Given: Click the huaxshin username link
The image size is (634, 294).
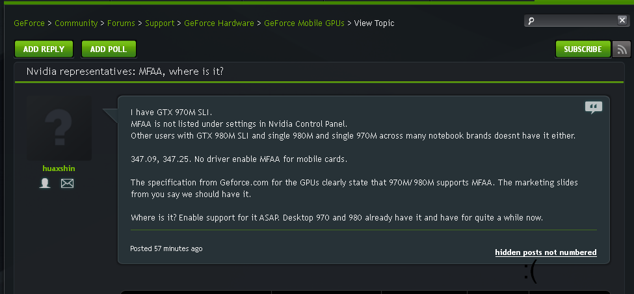Looking at the screenshot, I should click(x=59, y=168).
